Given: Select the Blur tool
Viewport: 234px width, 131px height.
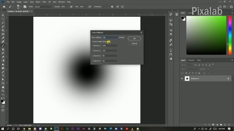Looking at the screenshot, I should pos(3,64).
